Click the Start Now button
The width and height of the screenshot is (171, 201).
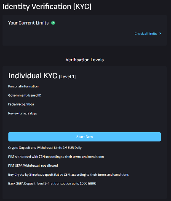click(x=85, y=137)
